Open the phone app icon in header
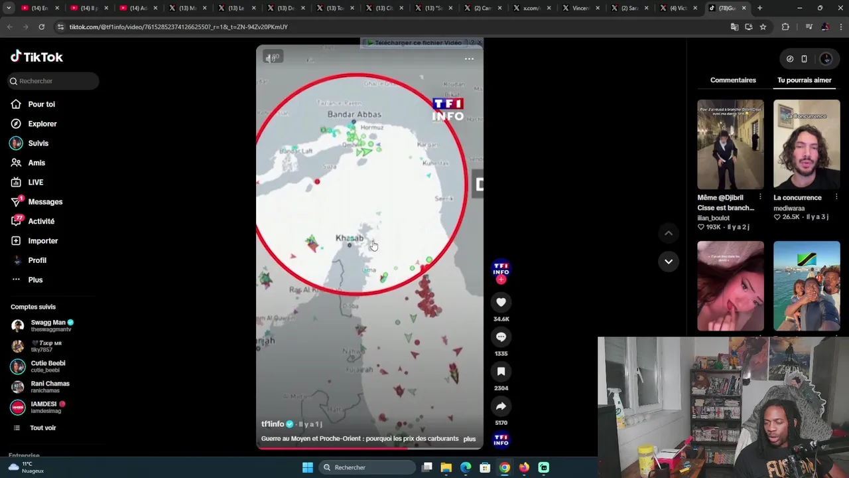The width and height of the screenshot is (849, 478). click(804, 59)
